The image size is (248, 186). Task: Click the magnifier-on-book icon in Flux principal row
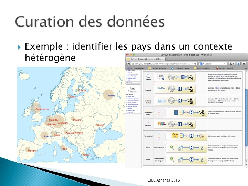(201, 136)
